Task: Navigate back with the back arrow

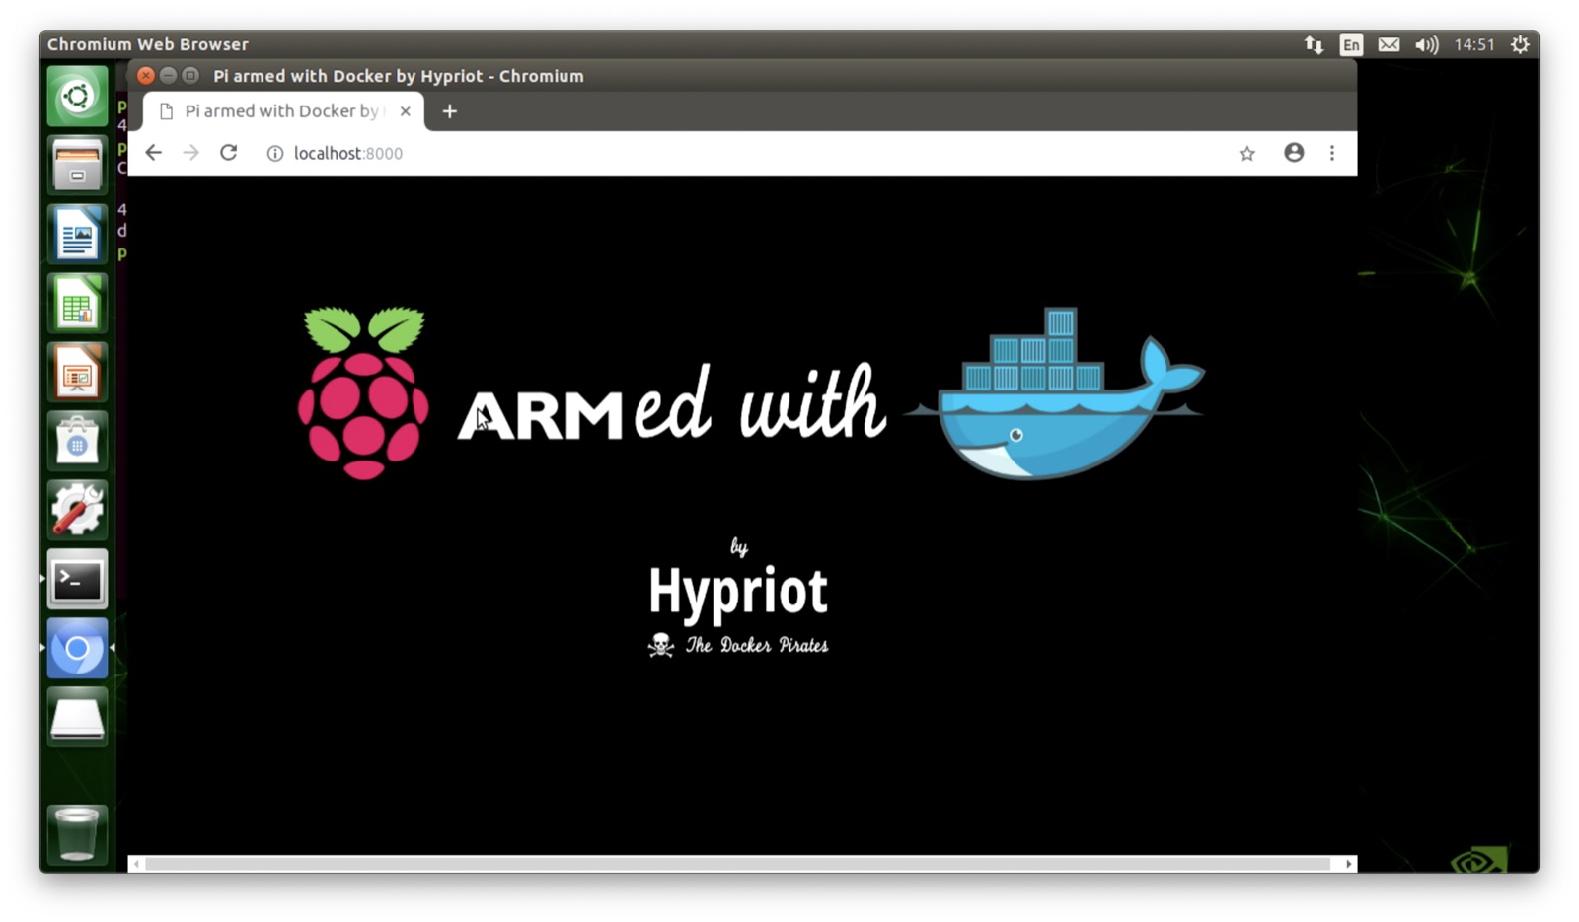Action: coord(153,153)
